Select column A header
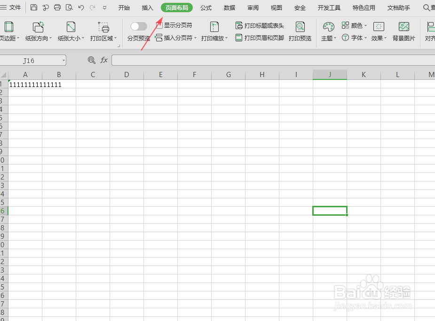The width and height of the screenshot is (435, 321). point(25,75)
